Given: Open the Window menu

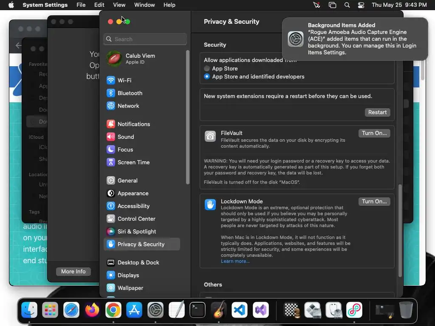Looking at the screenshot, I should pyautogui.click(x=144, y=5).
